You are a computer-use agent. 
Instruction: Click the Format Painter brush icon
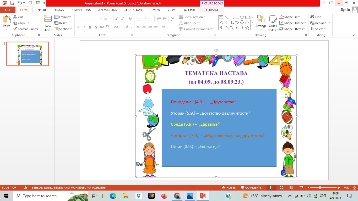pos(15,29)
